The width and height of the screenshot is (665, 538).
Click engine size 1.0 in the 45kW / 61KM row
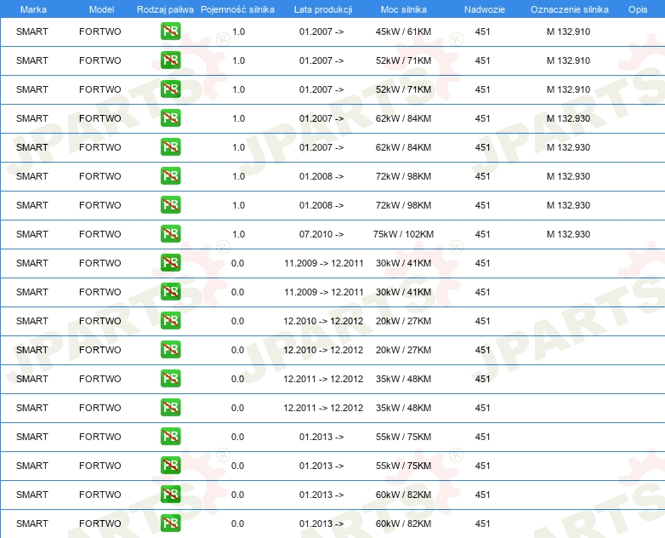click(x=238, y=31)
